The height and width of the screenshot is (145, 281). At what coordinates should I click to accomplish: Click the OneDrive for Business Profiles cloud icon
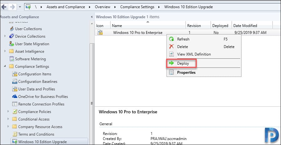pyautogui.click(x=15, y=97)
